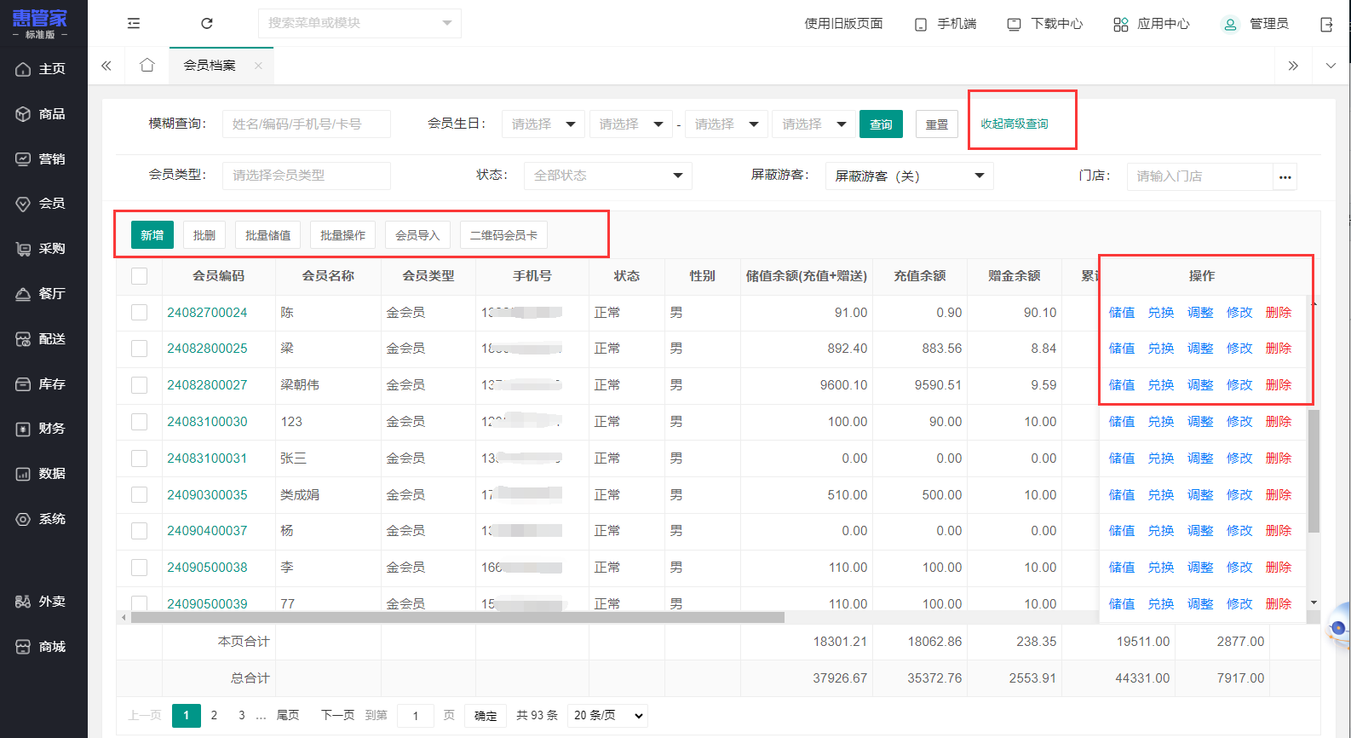Viewport: 1351px width, 738px height.
Task: Check the row for member 24082800027
Action: point(140,385)
